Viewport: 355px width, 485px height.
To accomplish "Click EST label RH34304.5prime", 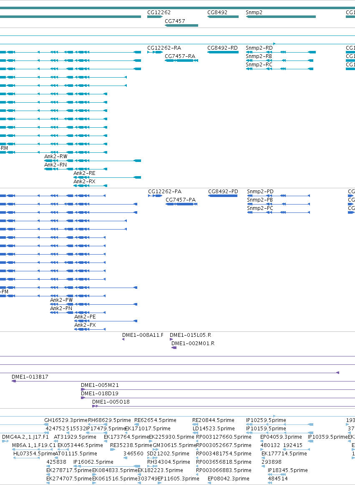I will pos(169,462).
